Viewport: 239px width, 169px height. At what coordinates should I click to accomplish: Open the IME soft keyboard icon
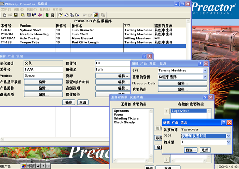48,165
